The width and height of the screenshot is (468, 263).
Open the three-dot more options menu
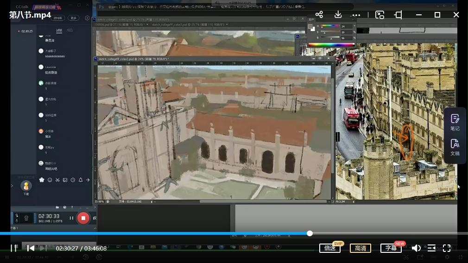[356, 15]
